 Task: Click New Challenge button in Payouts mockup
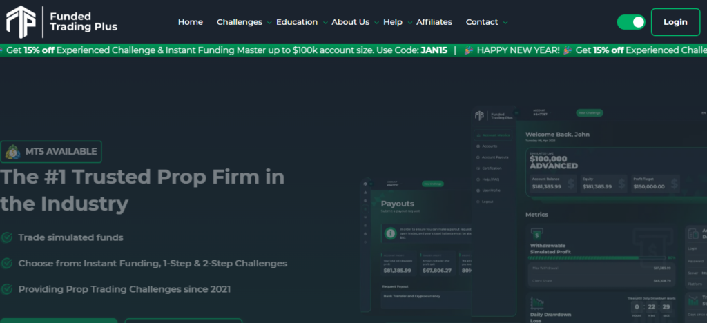click(x=433, y=184)
